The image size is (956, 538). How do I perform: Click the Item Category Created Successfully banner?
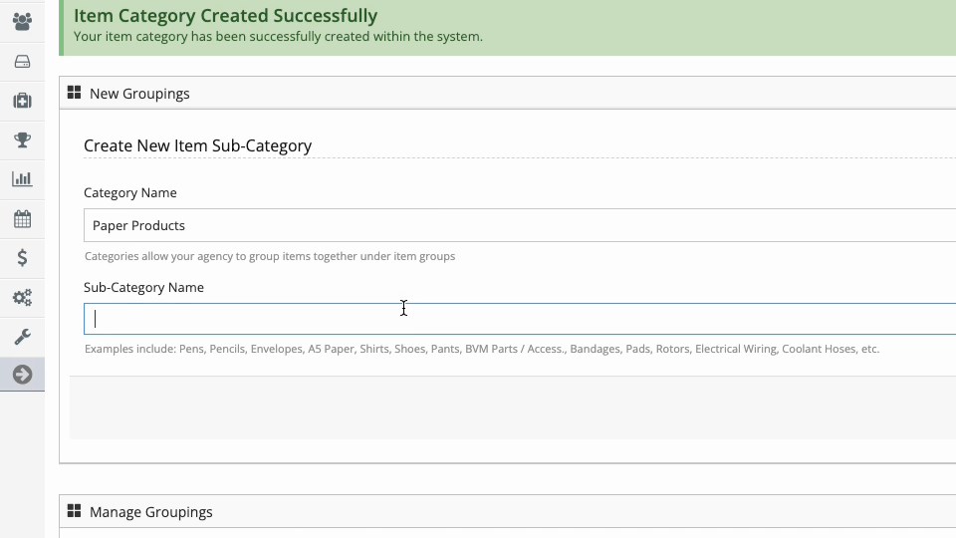coord(507,28)
